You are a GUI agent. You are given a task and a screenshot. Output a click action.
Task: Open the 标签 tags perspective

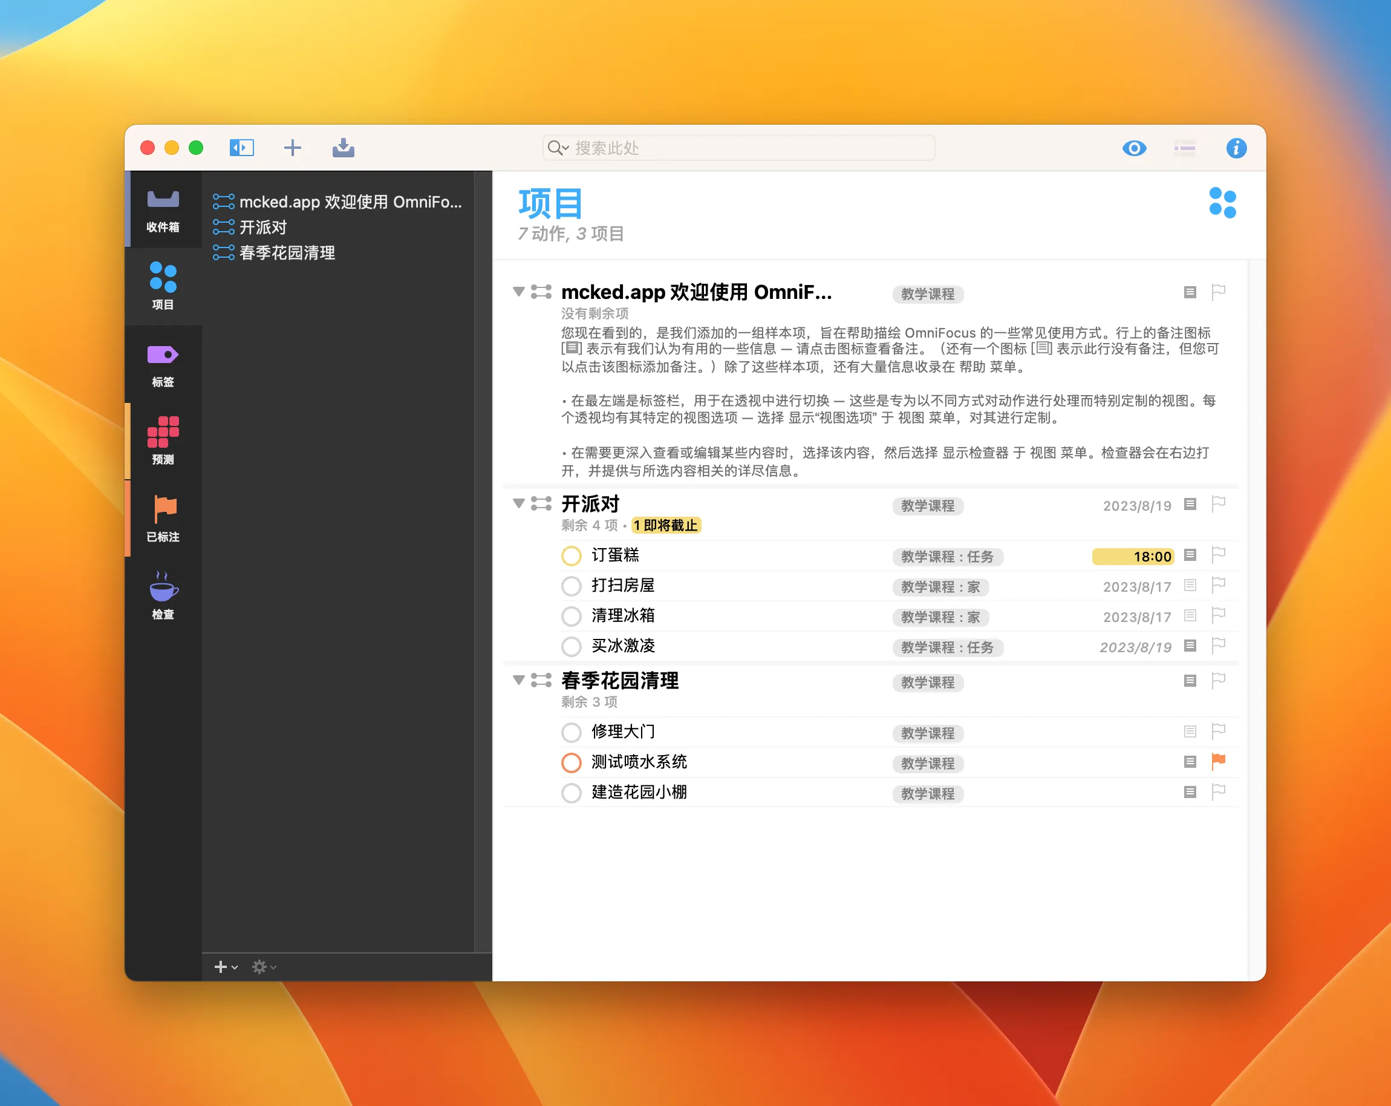(x=163, y=365)
